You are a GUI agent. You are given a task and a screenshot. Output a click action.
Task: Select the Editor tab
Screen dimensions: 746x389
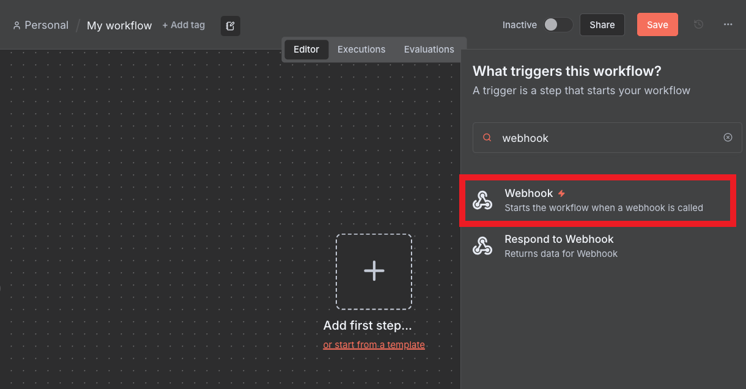pyautogui.click(x=306, y=50)
